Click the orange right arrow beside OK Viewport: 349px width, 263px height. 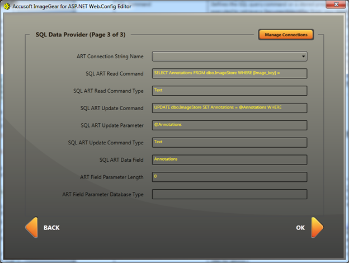(317, 228)
